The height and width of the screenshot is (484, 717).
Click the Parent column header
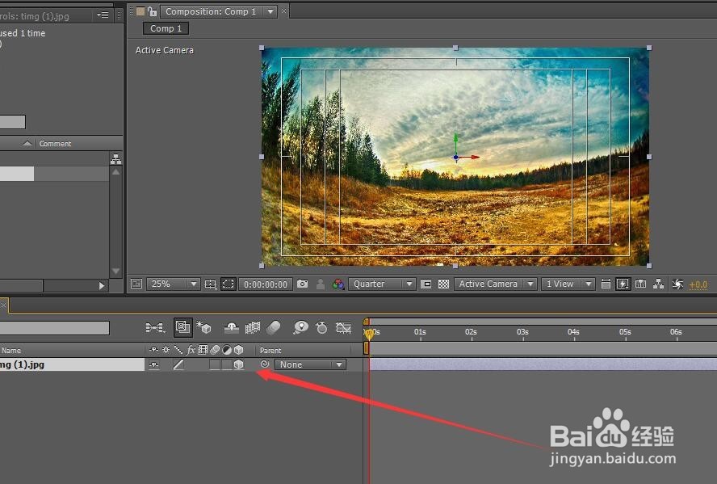270,351
